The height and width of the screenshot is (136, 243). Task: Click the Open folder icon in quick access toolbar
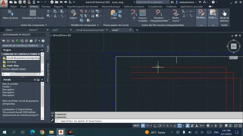(x=15, y=2)
